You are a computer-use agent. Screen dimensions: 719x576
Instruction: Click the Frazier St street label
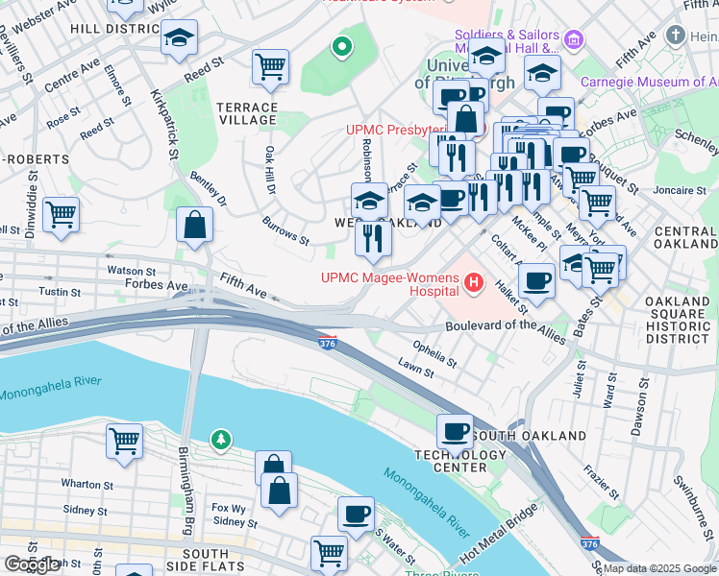pos(601,482)
